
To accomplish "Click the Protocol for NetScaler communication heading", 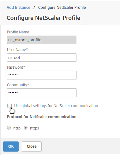I will tap(42, 117).
